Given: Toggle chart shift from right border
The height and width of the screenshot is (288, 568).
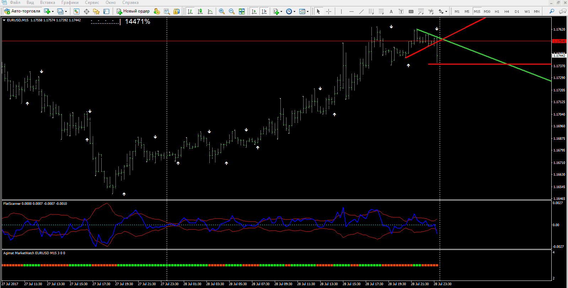Looking at the screenshot, I should (264, 11).
